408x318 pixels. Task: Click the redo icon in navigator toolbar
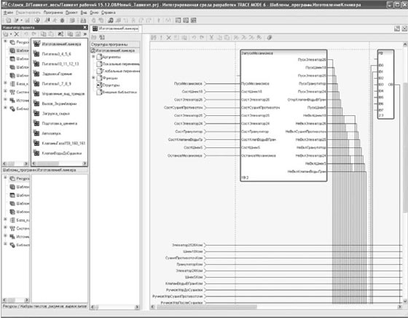pos(34,34)
